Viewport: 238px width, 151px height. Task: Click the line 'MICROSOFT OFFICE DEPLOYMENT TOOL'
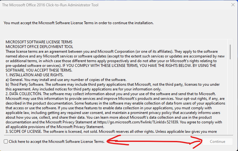(39, 47)
